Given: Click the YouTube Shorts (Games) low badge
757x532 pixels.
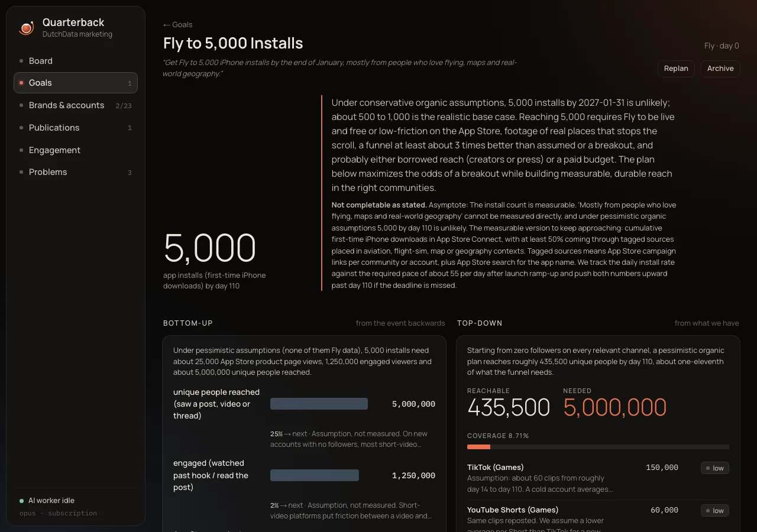Looking at the screenshot, I should click(x=715, y=511).
